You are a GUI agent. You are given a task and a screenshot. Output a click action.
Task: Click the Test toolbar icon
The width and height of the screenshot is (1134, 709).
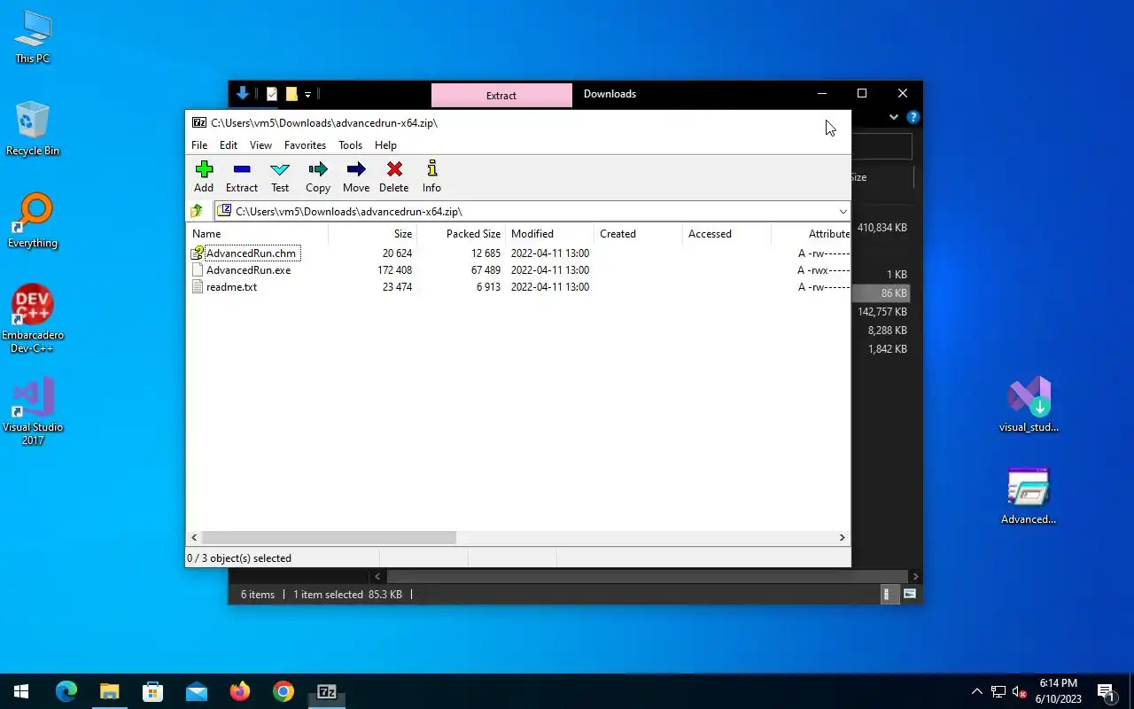280,169
